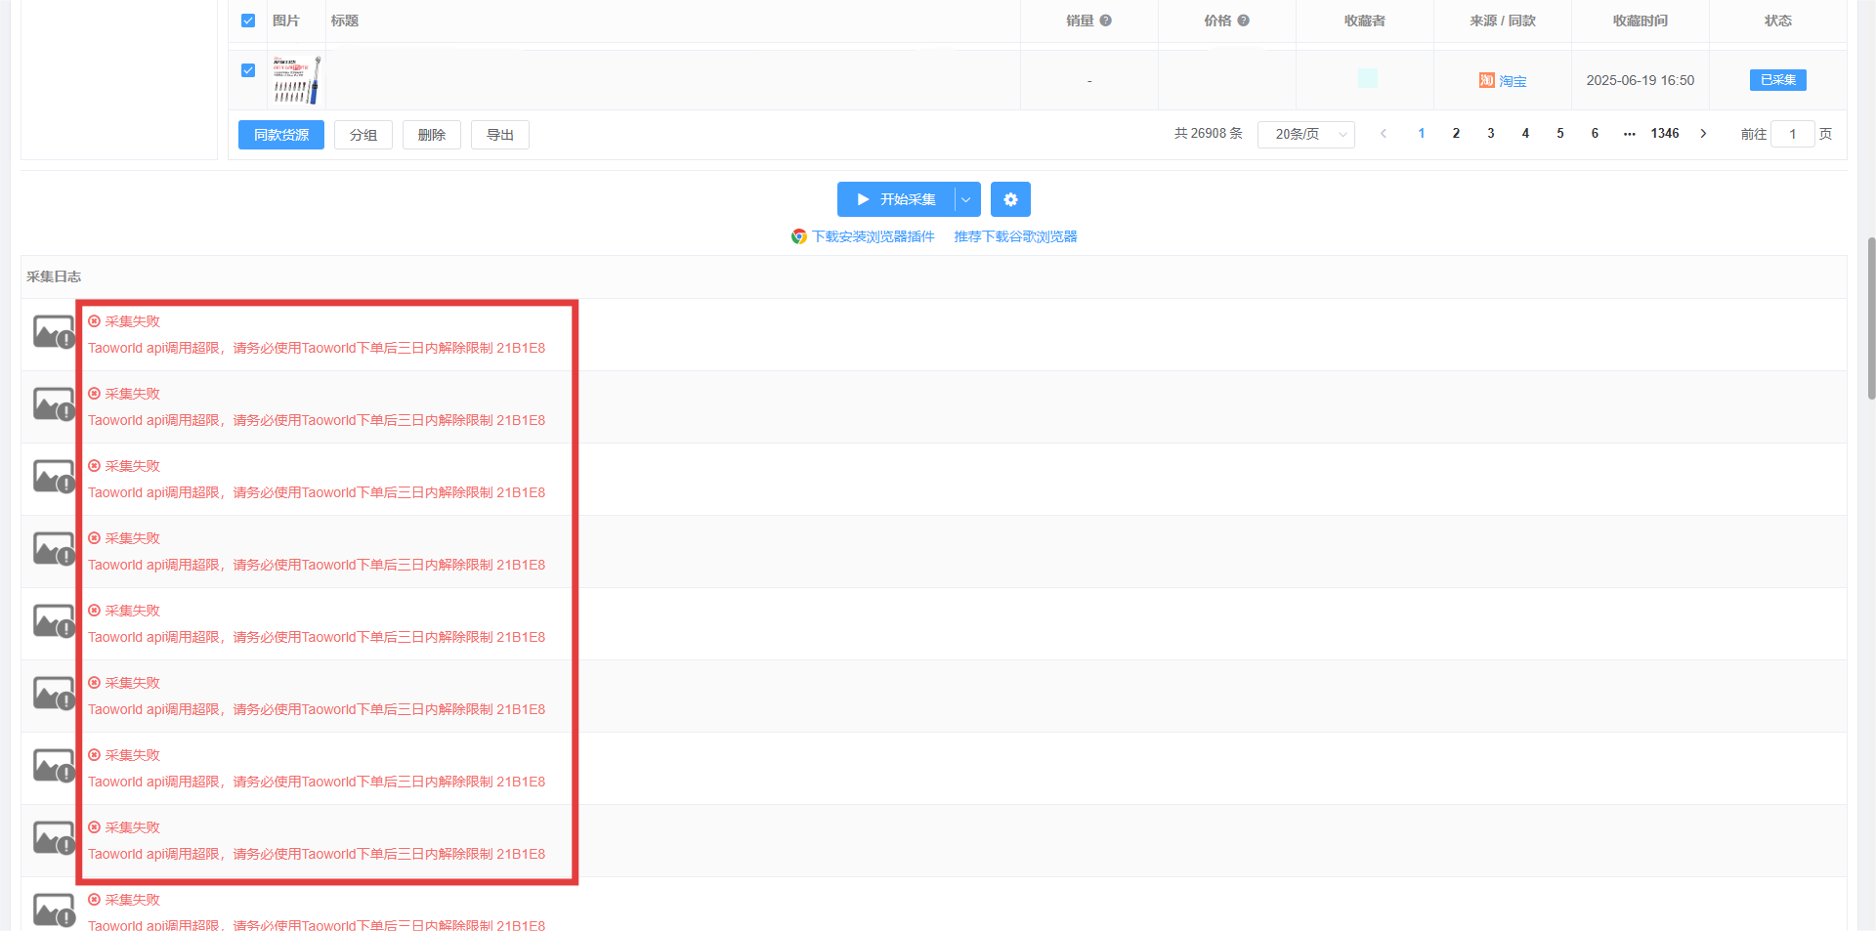Click the 删除 button
The height and width of the screenshot is (931, 1876).
point(432,135)
